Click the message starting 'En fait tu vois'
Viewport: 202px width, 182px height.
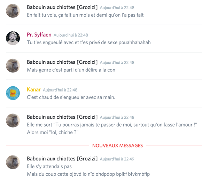pyautogui.click(x=85, y=15)
